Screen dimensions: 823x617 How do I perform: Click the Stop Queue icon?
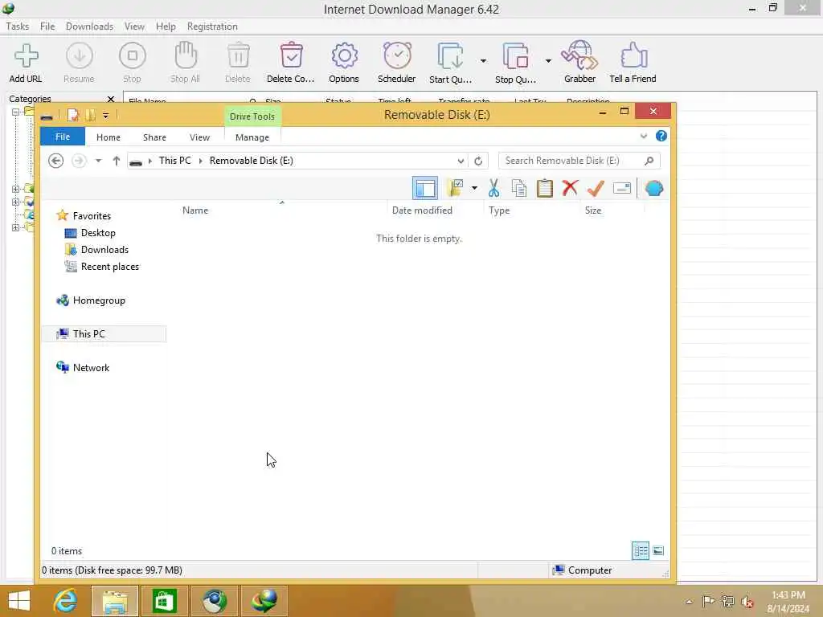click(515, 63)
